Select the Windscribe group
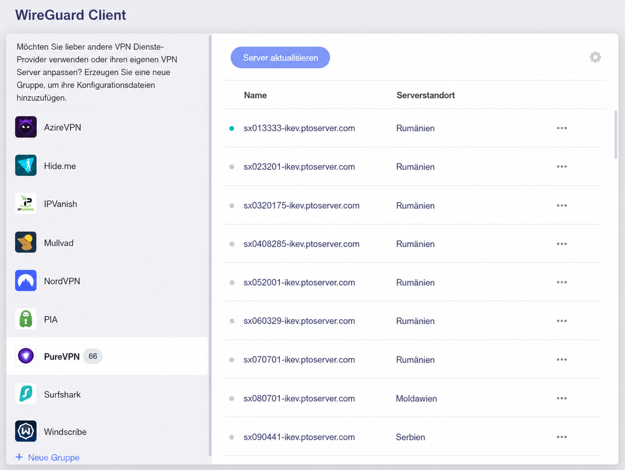The width and height of the screenshot is (625, 470). (x=107, y=432)
